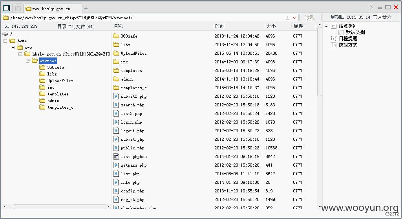This screenshot has height=219, width=402.
Task: Click tree scrollbar right arrow
Action: tap(108, 206)
